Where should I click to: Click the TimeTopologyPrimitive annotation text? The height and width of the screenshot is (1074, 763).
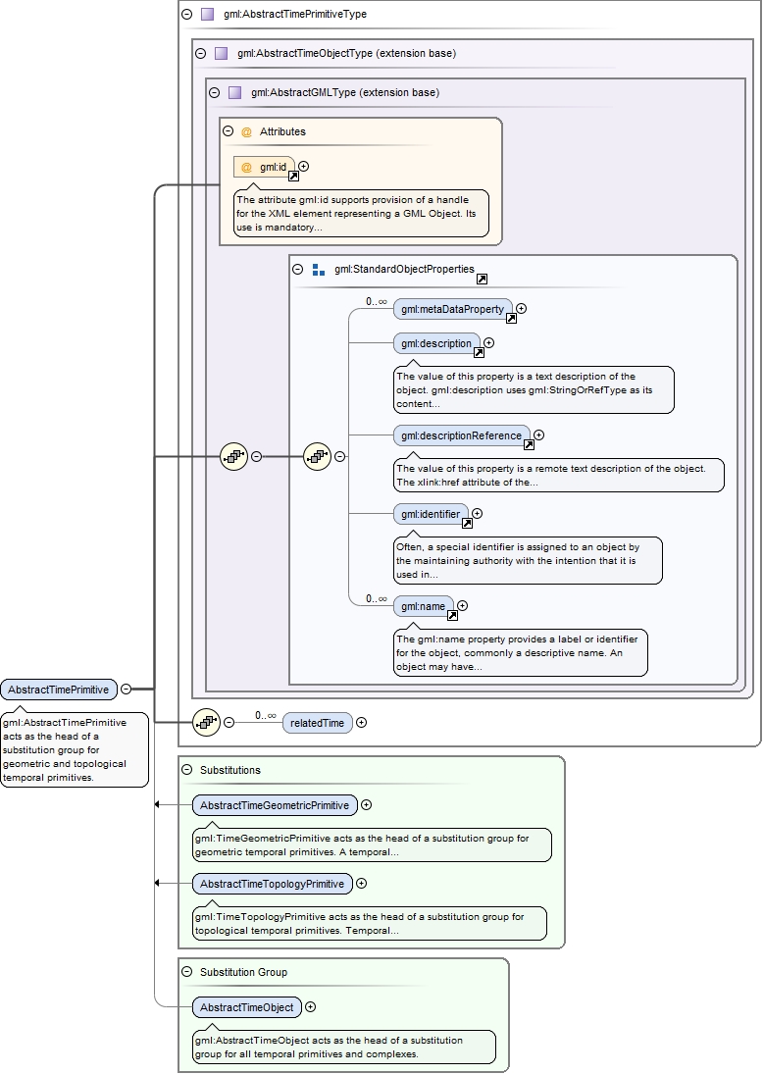point(369,923)
